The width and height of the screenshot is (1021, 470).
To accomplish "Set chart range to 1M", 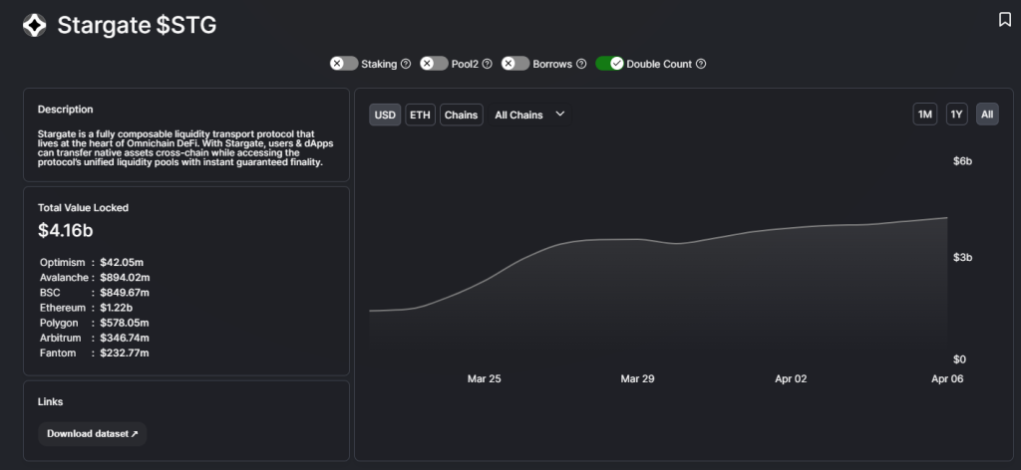I will (924, 116).
